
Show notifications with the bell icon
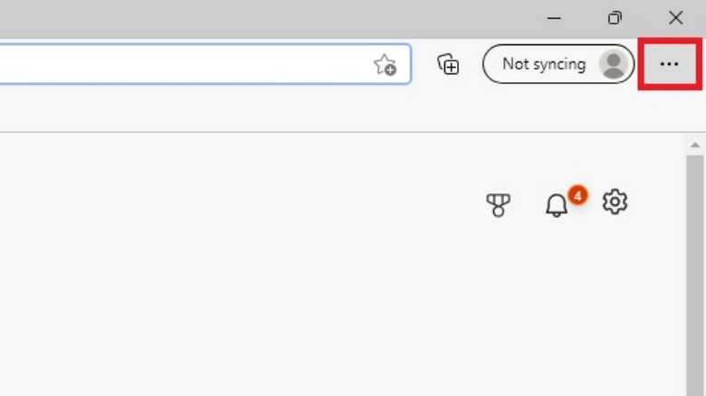tap(556, 206)
